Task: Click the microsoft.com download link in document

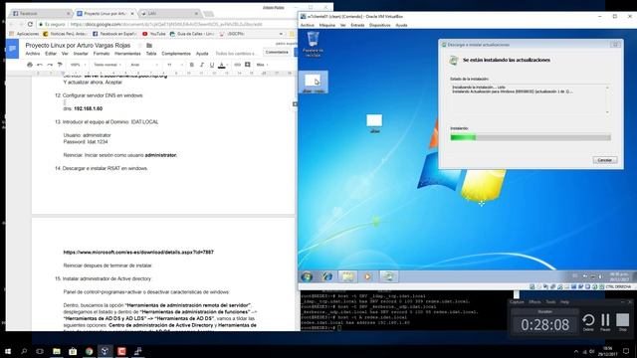Action: (138, 252)
